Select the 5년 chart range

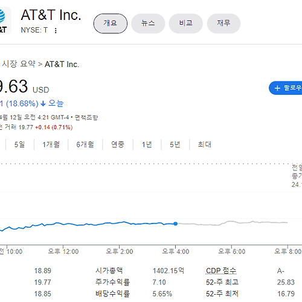pos(175,144)
